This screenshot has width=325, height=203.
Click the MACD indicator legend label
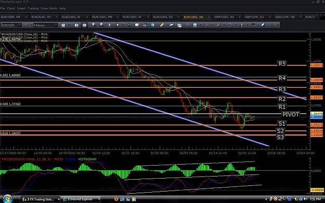click(32, 159)
